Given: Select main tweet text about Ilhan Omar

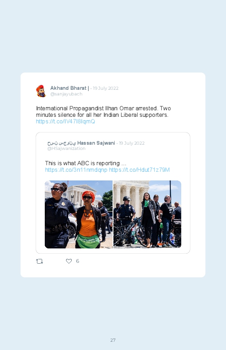Looking at the screenshot, I should [x=103, y=112].
